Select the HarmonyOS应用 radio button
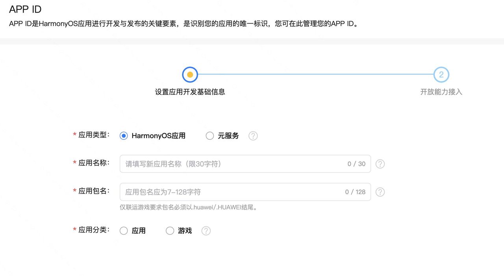504x276 pixels. 124,136
